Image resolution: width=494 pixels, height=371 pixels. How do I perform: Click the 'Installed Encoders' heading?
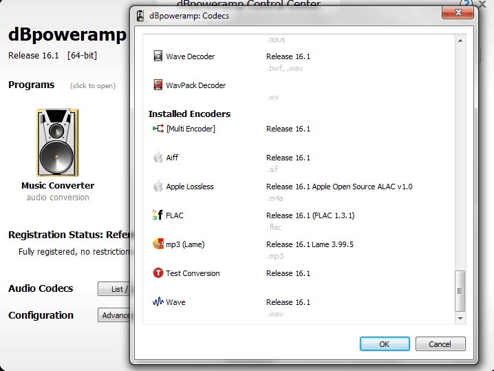pyautogui.click(x=189, y=114)
